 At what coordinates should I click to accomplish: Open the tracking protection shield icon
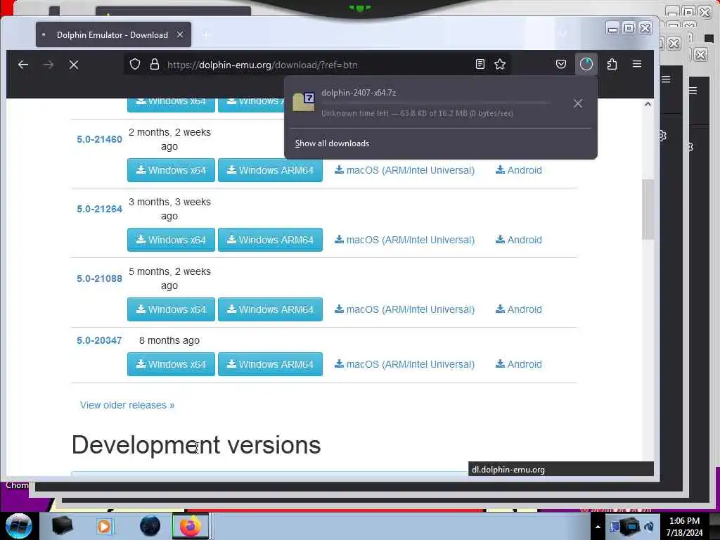[134, 64]
